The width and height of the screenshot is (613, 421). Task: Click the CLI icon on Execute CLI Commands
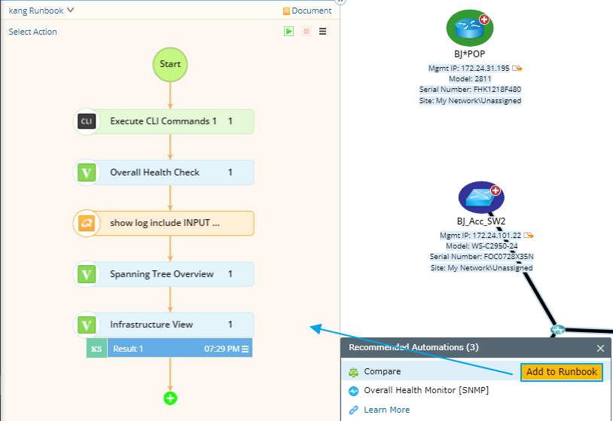[87, 121]
